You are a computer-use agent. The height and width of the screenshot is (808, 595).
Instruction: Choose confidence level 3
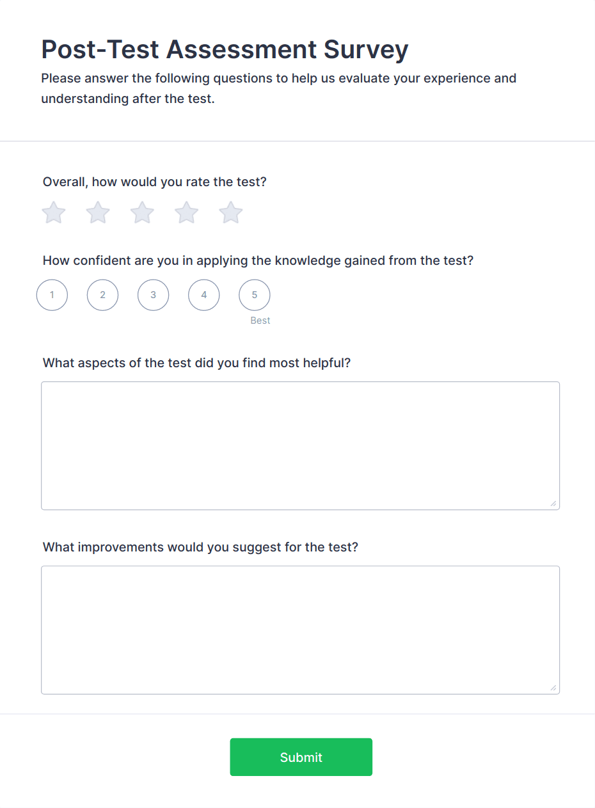coord(153,295)
